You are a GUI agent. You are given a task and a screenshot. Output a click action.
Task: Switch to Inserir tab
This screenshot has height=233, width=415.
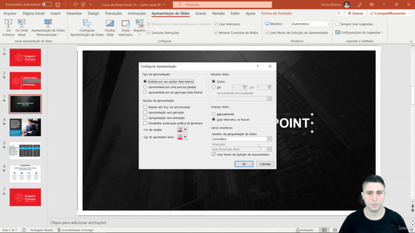[x=56, y=13]
